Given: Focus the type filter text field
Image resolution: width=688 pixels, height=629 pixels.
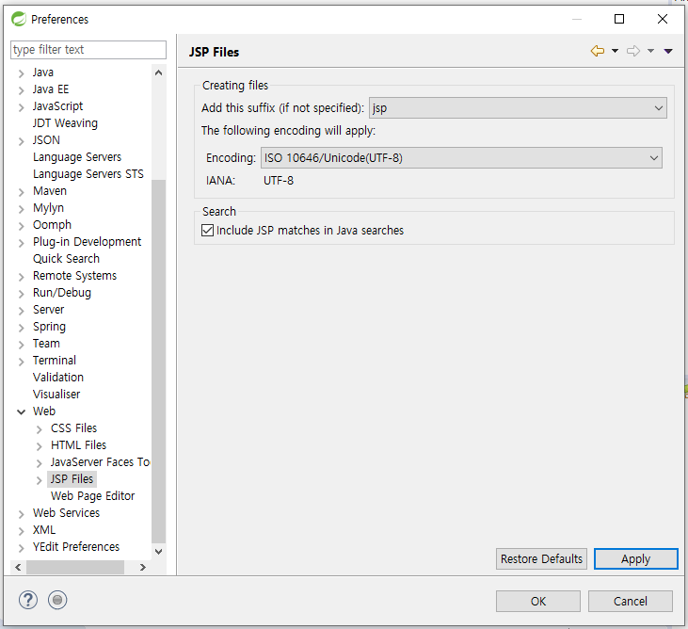Looking at the screenshot, I should coord(88,50).
